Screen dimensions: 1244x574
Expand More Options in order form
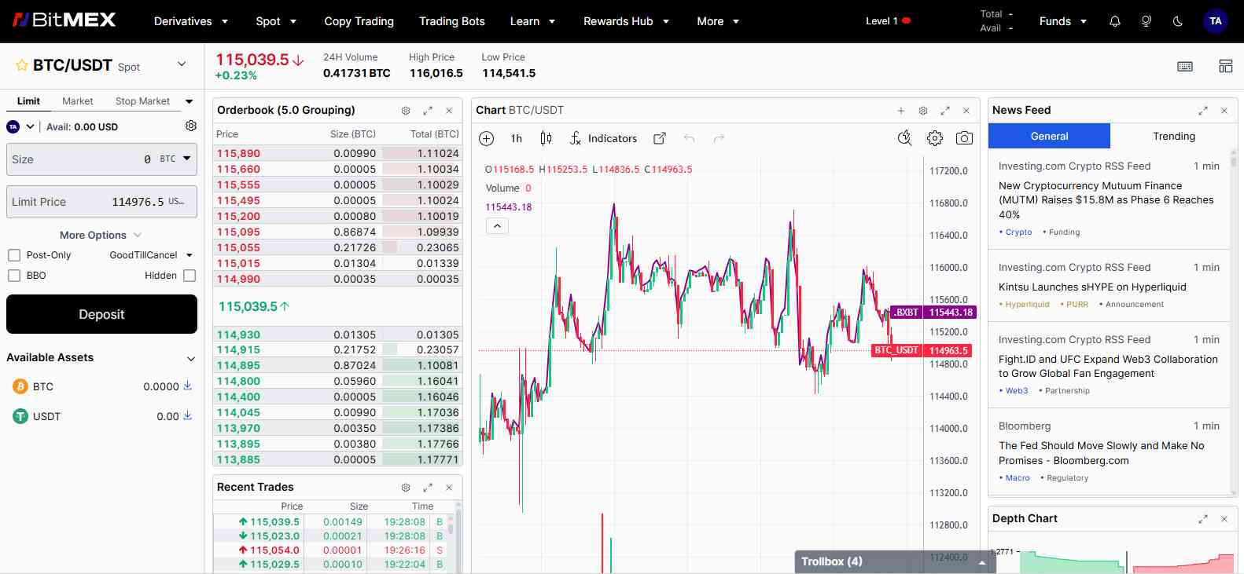click(x=101, y=235)
